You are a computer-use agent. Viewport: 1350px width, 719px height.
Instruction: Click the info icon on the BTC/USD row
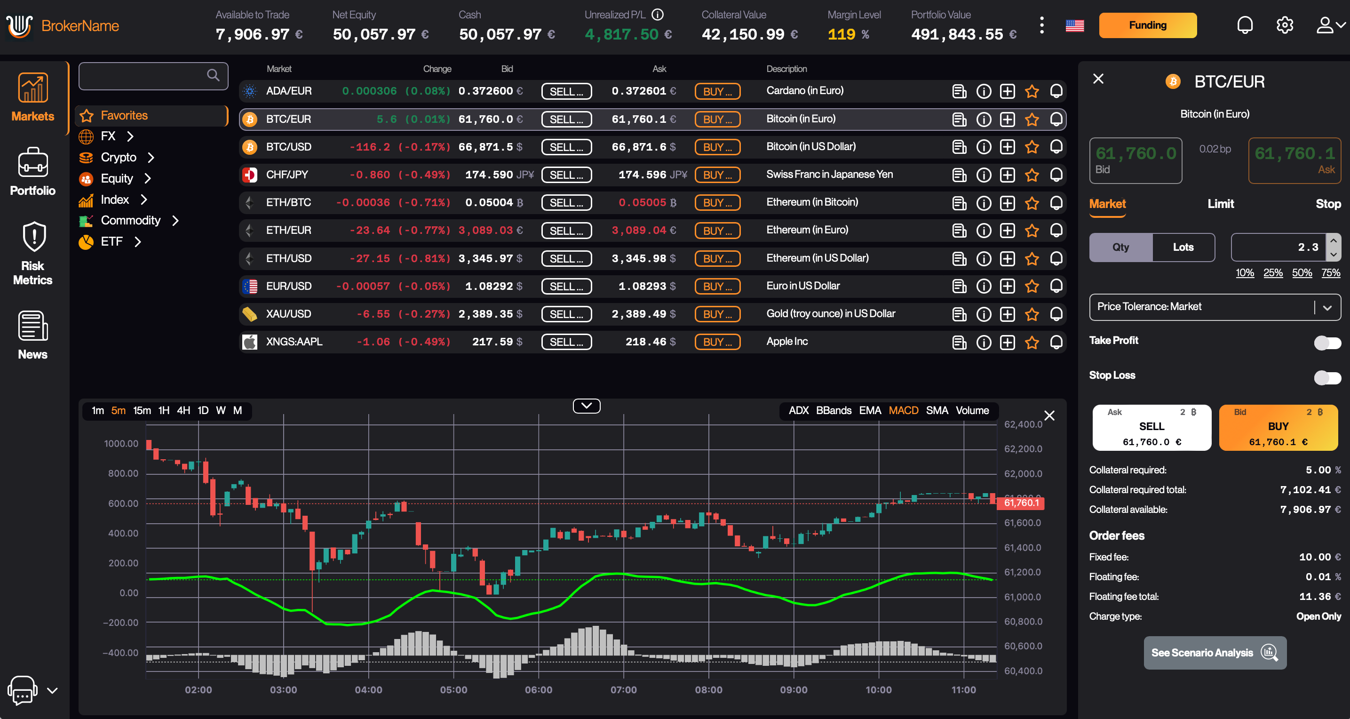(x=984, y=147)
